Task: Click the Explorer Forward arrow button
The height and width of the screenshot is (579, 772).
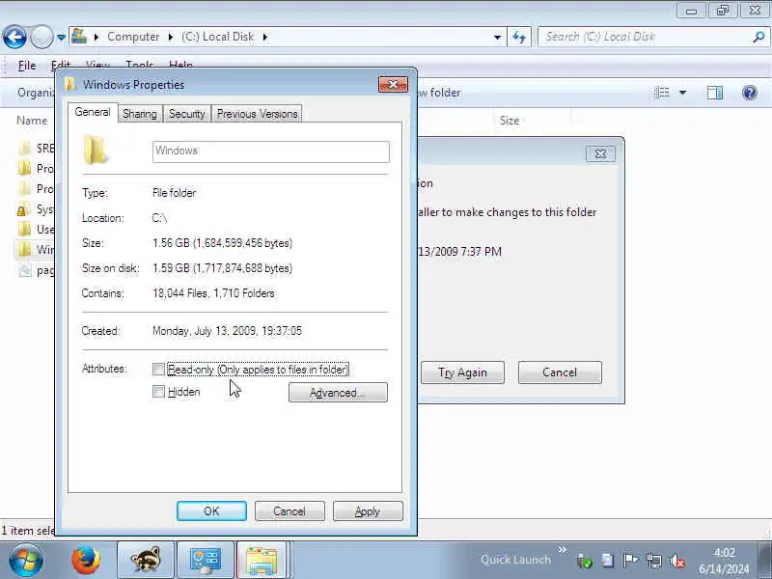Action: (41, 37)
